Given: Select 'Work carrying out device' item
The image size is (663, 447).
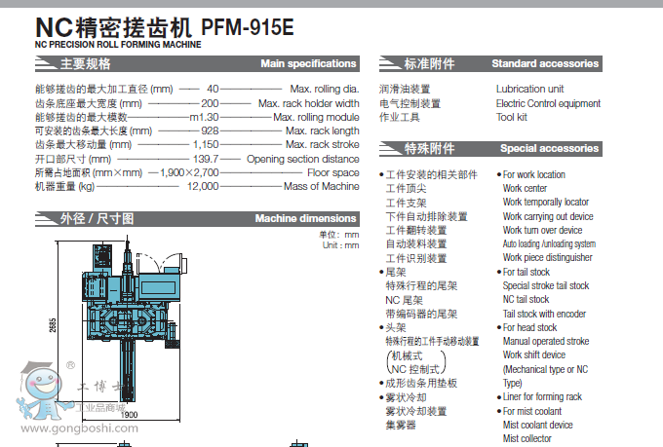Looking at the screenshot, I should (x=548, y=216).
